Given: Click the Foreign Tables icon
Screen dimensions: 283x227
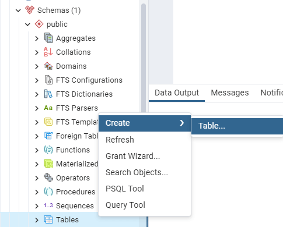Looking at the screenshot, I should [x=48, y=136].
